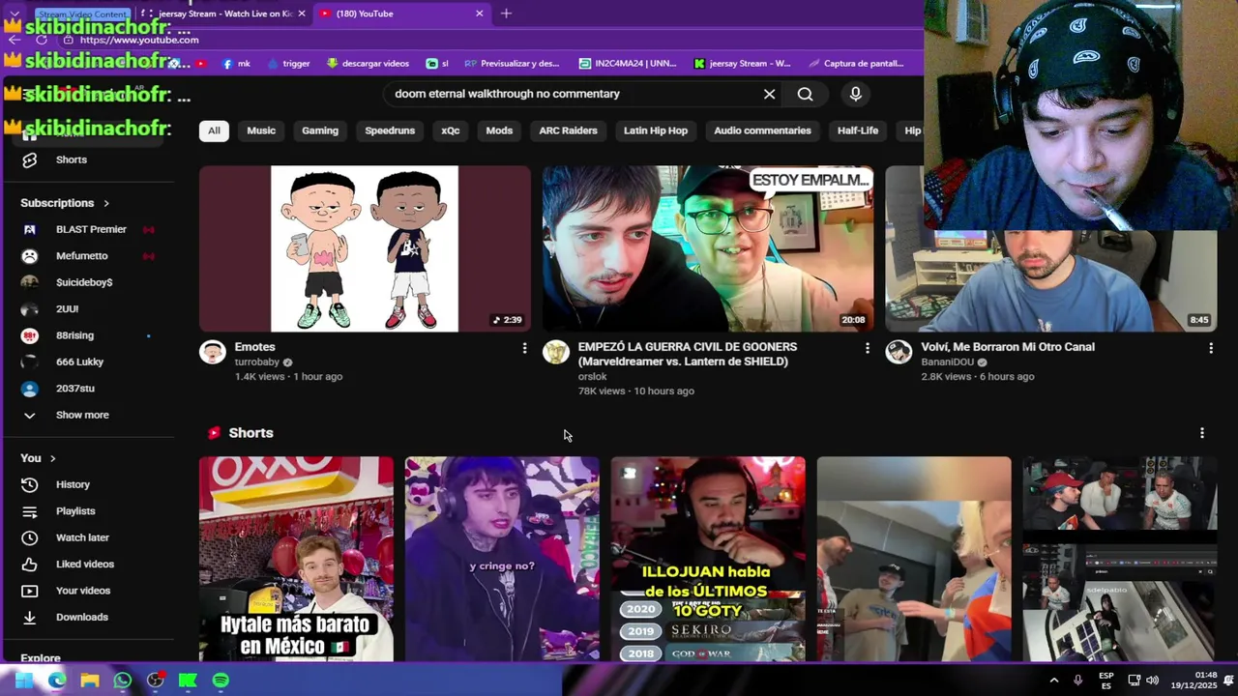
Task: Select the Mods filter chip
Action: 499,130
